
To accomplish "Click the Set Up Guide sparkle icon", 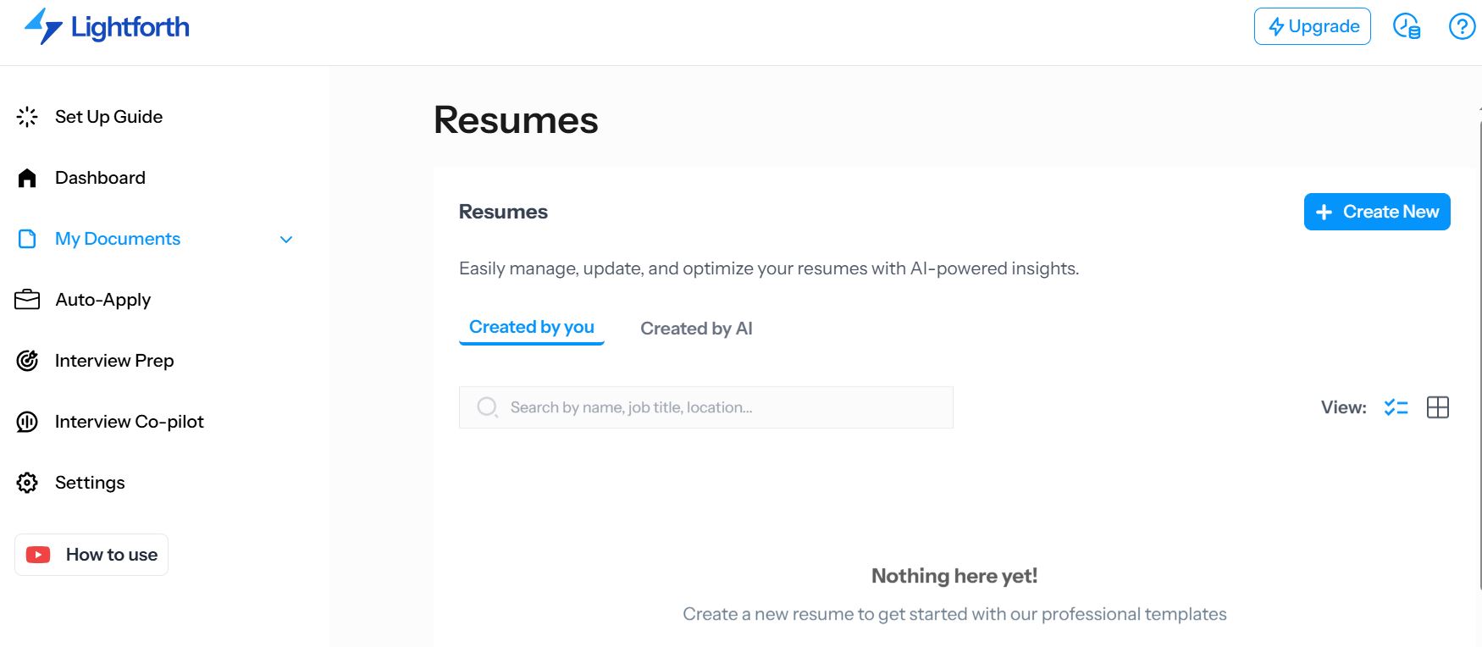I will [x=27, y=117].
